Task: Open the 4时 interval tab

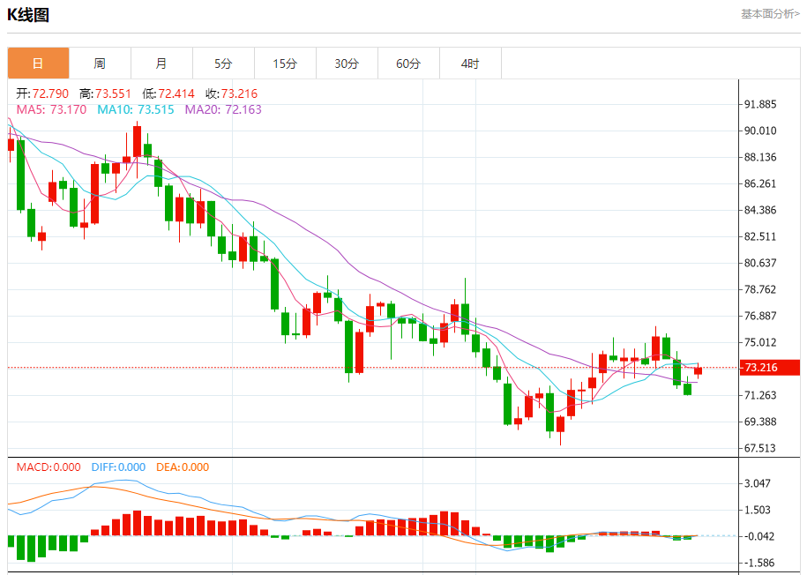Action: [470, 63]
